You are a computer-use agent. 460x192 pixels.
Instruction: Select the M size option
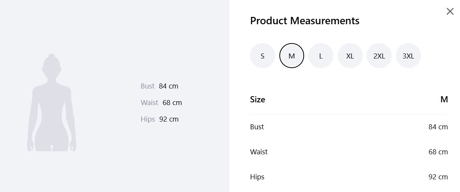click(292, 56)
